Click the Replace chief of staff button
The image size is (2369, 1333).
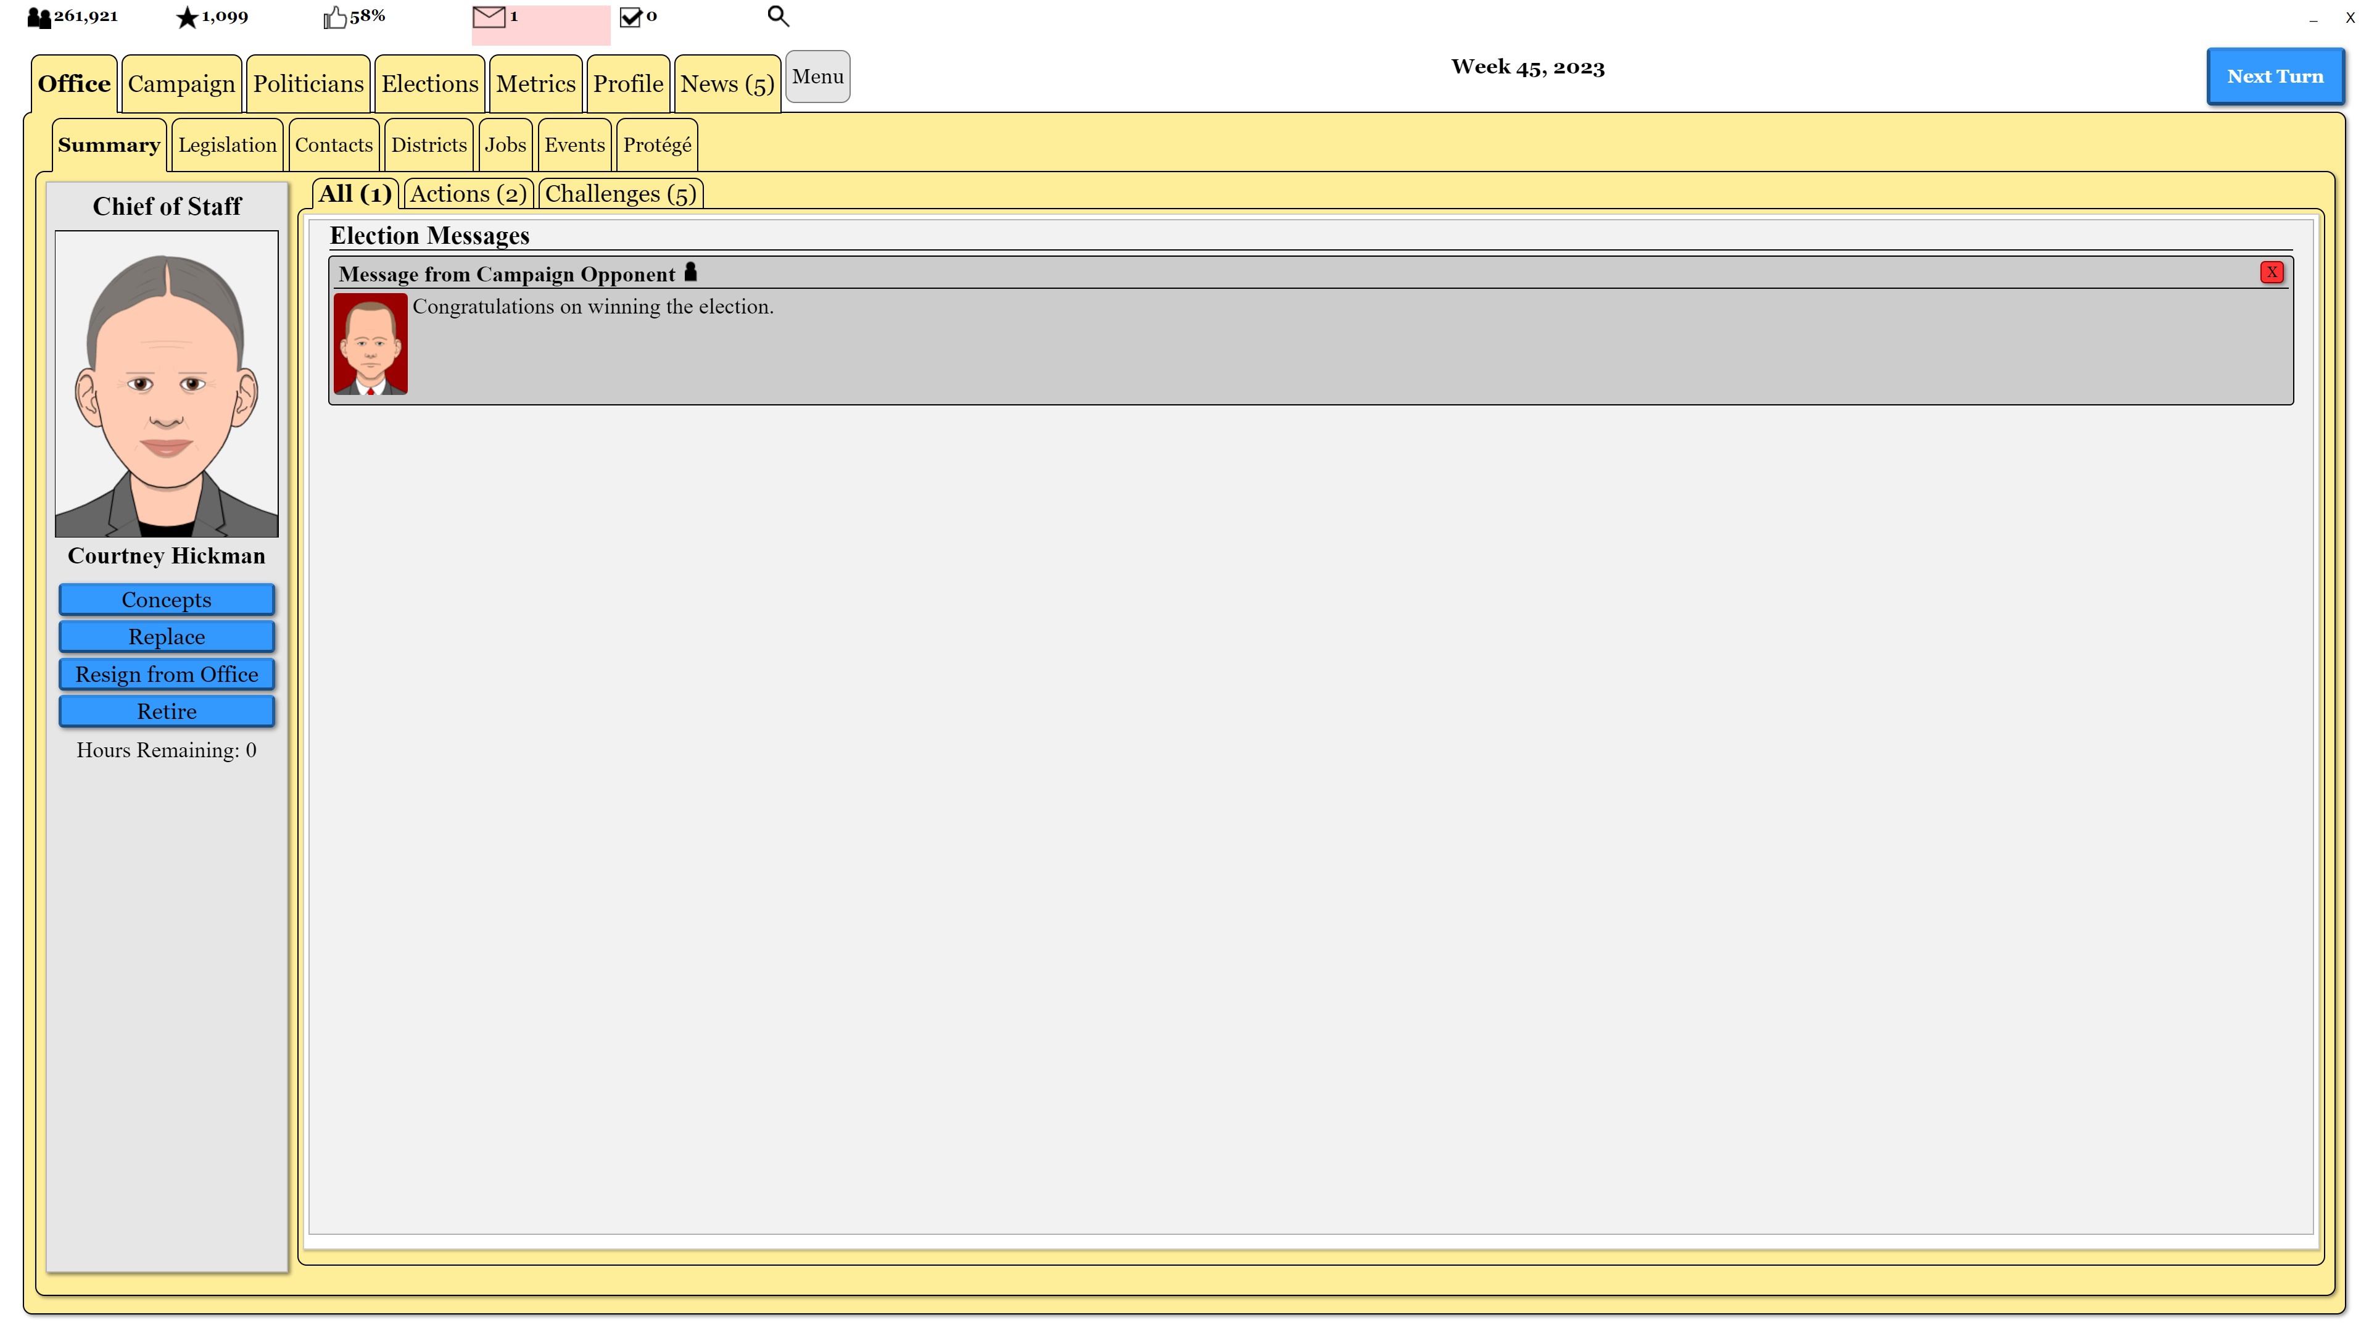click(167, 637)
